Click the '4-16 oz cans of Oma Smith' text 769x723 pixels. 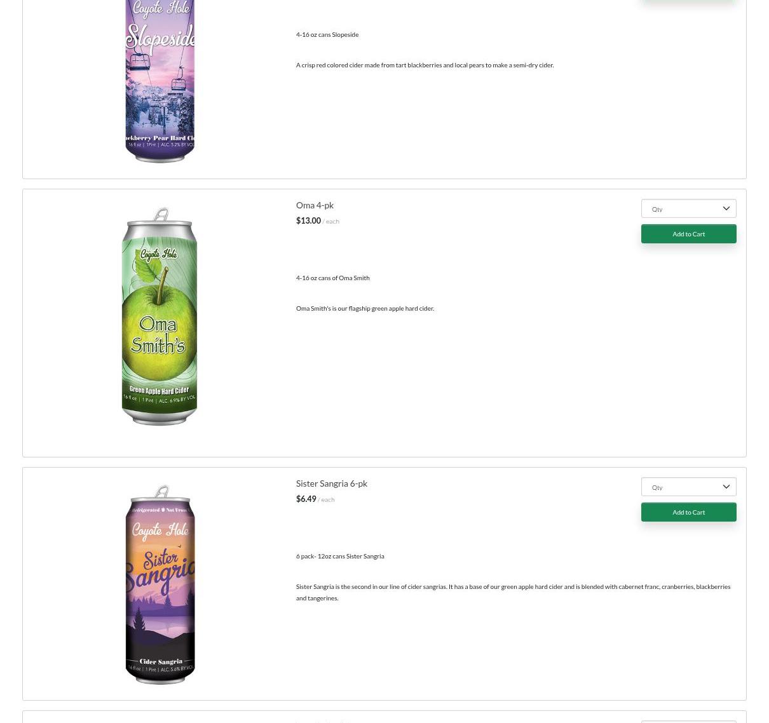[x=332, y=278]
